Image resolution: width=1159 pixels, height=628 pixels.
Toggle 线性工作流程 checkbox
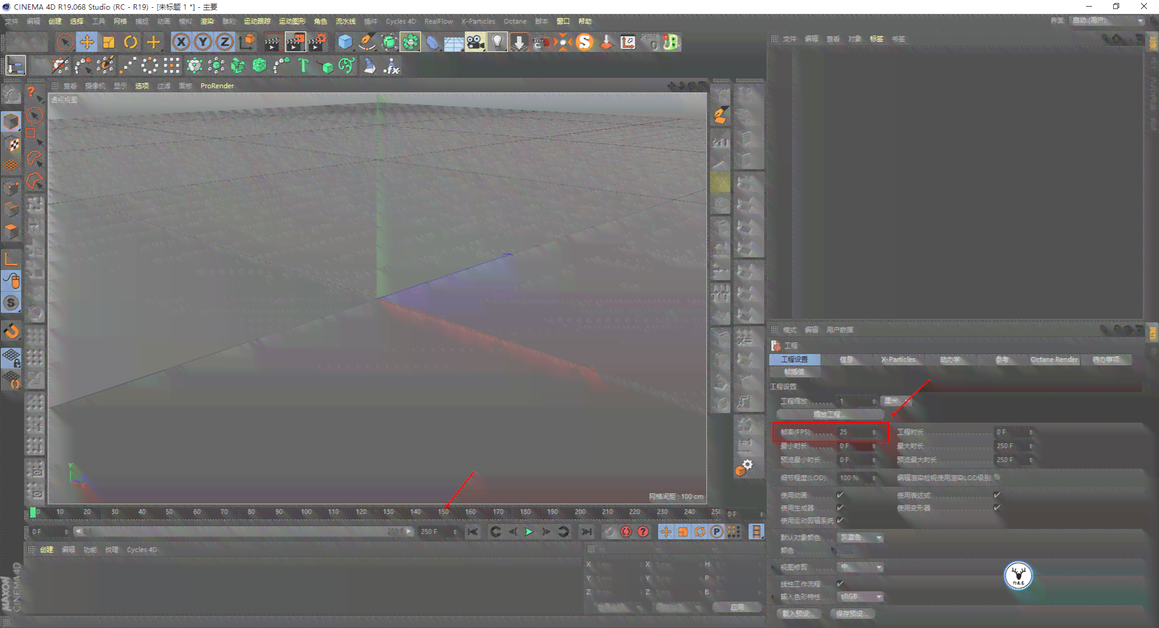coord(840,584)
